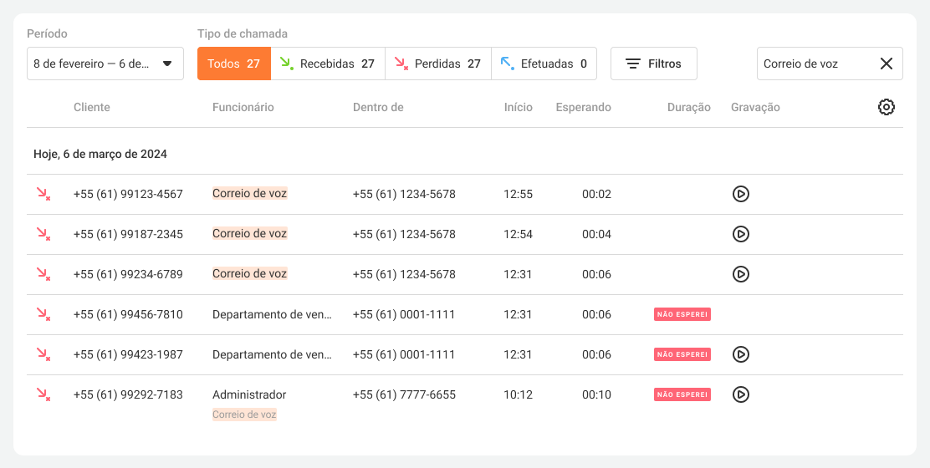The image size is (930, 468).
Task: Select the Todos call type tab
Action: coord(233,64)
